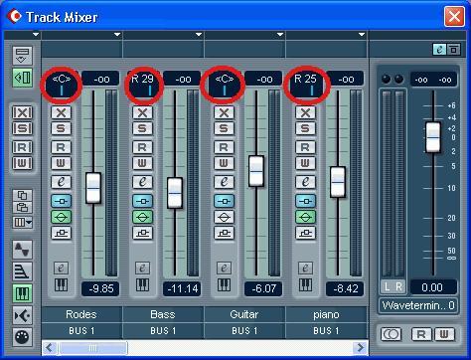Select the Guitar channel name
This screenshot has height=360, width=471.
click(x=244, y=314)
